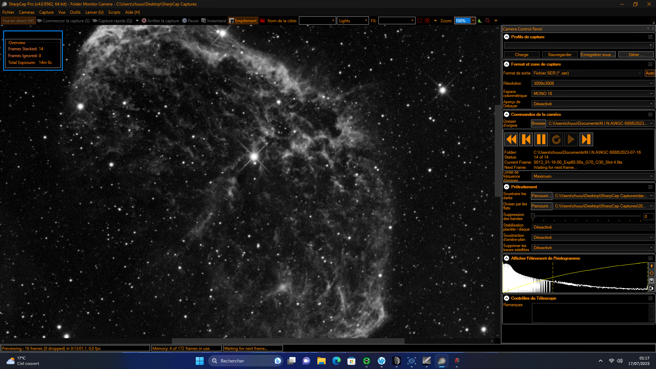Click the Suppression des bandes slider handle
Viewport: 656px width, 369px height.
(x=533, y=216)
